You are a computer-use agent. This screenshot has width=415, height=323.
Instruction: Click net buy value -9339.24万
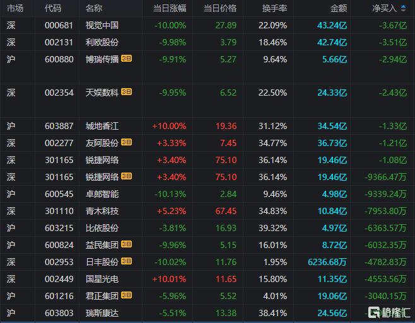pos(385,194)
